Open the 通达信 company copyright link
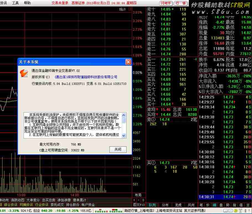The height and width of the screenshot is (214, 252). coord(86,77)
